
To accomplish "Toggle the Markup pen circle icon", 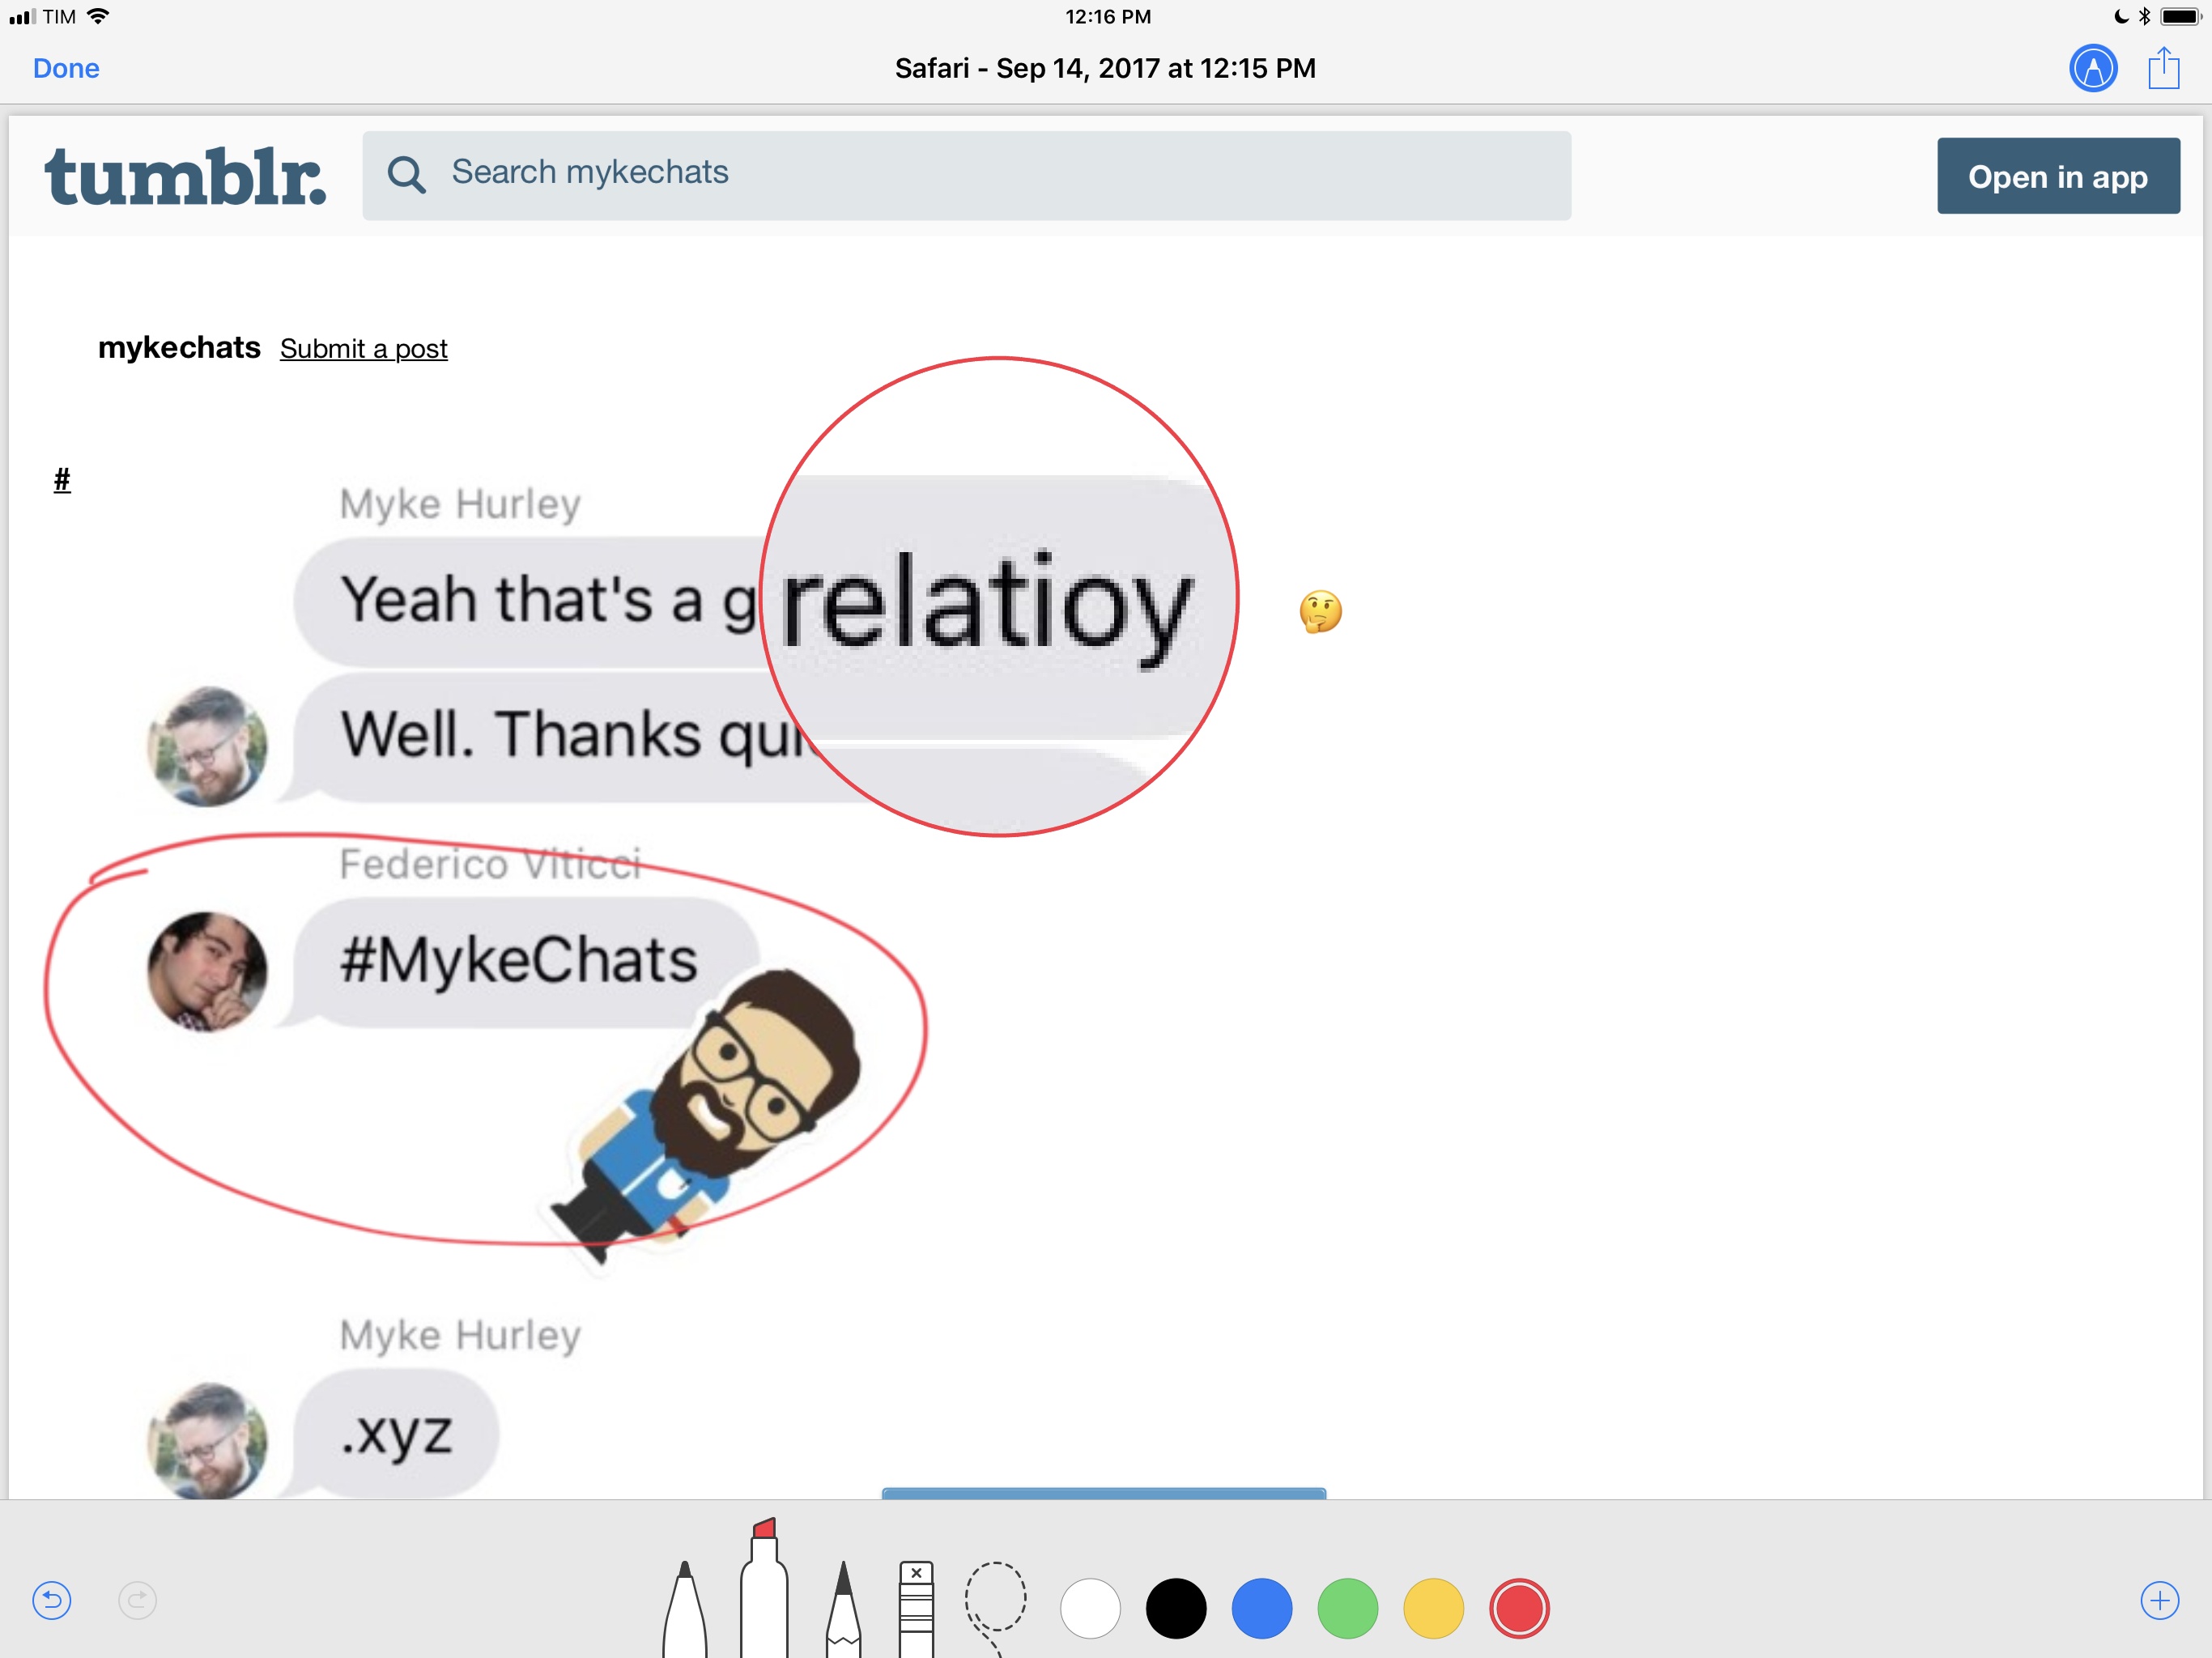I will coord(2092,68).
